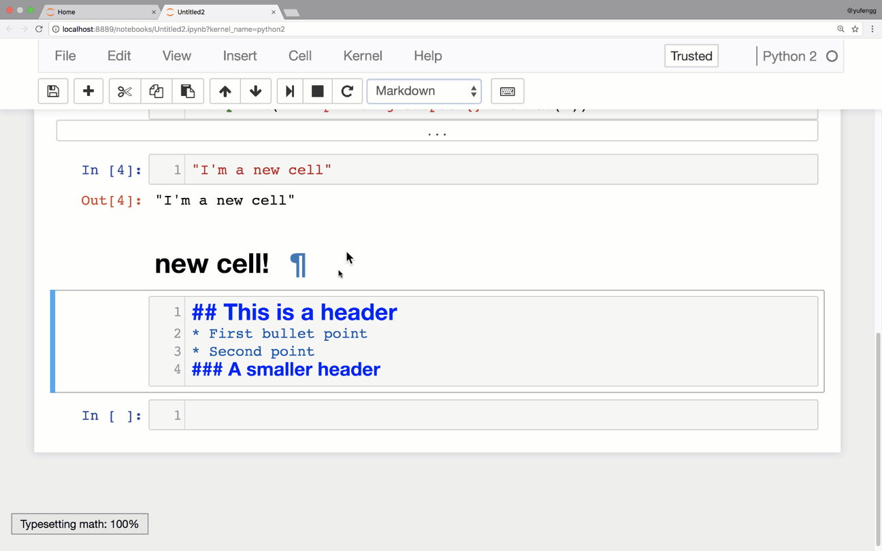Open the Kernel menu
This screenshot has width=882, height=551.
[x=363, y=56]
